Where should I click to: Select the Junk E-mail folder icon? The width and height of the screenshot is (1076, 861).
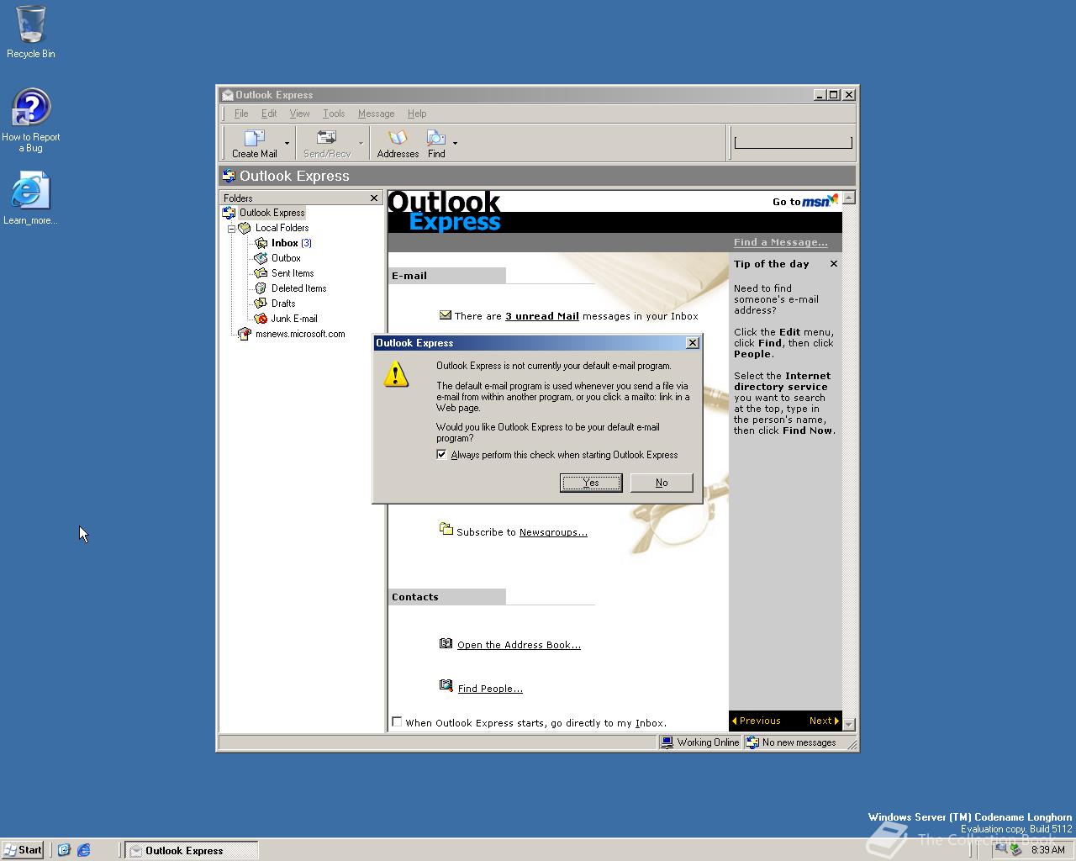pos(261,319)
